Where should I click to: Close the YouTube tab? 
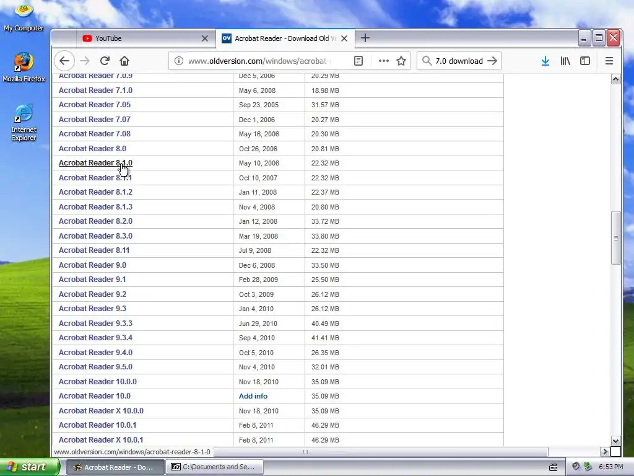click(x=205, y=38)
